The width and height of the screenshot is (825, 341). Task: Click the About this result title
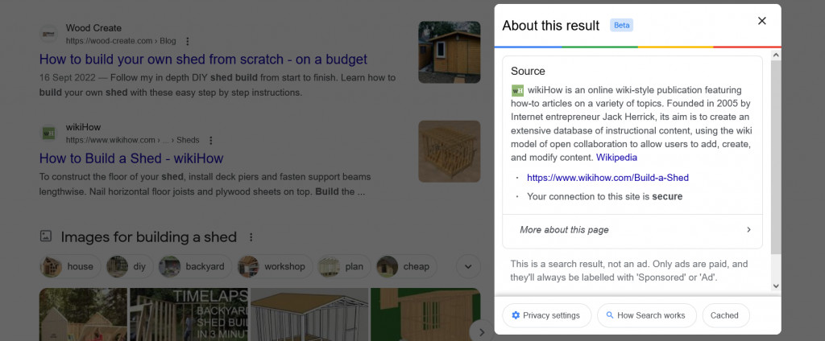[550, 25]
